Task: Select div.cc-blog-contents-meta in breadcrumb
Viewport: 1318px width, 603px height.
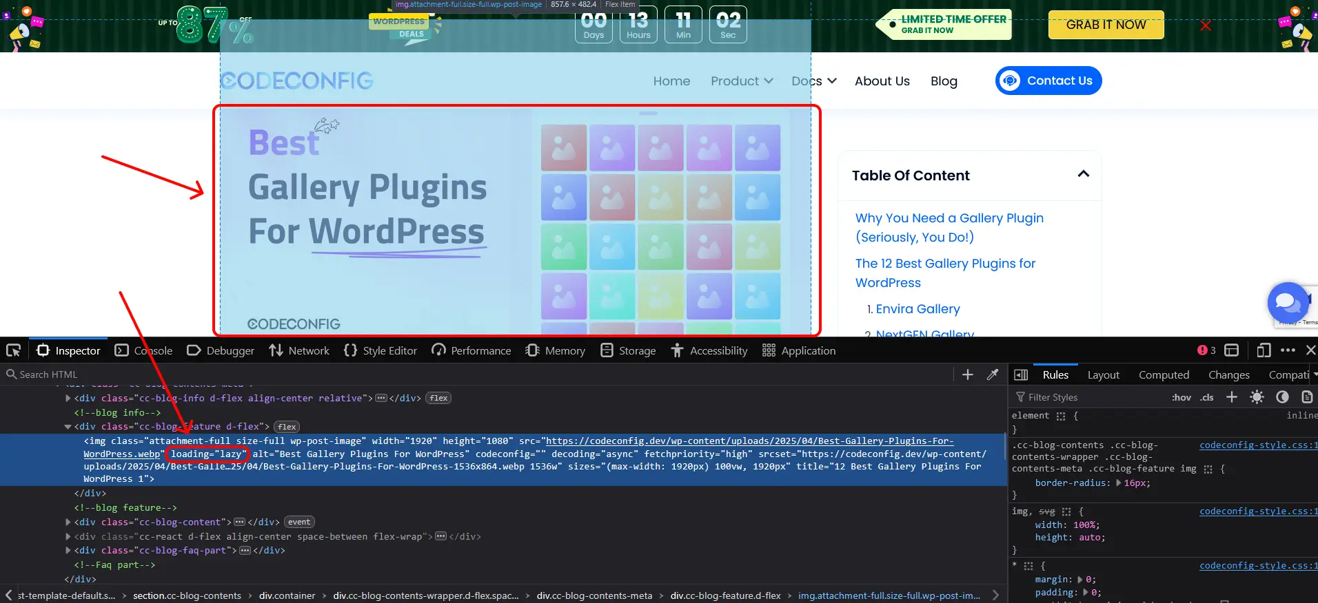Action: click(x=594, y=595)
